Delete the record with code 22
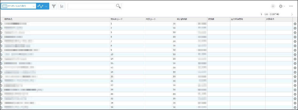The height and width of the screenshot is (110, 298). [x=295, y=85]
